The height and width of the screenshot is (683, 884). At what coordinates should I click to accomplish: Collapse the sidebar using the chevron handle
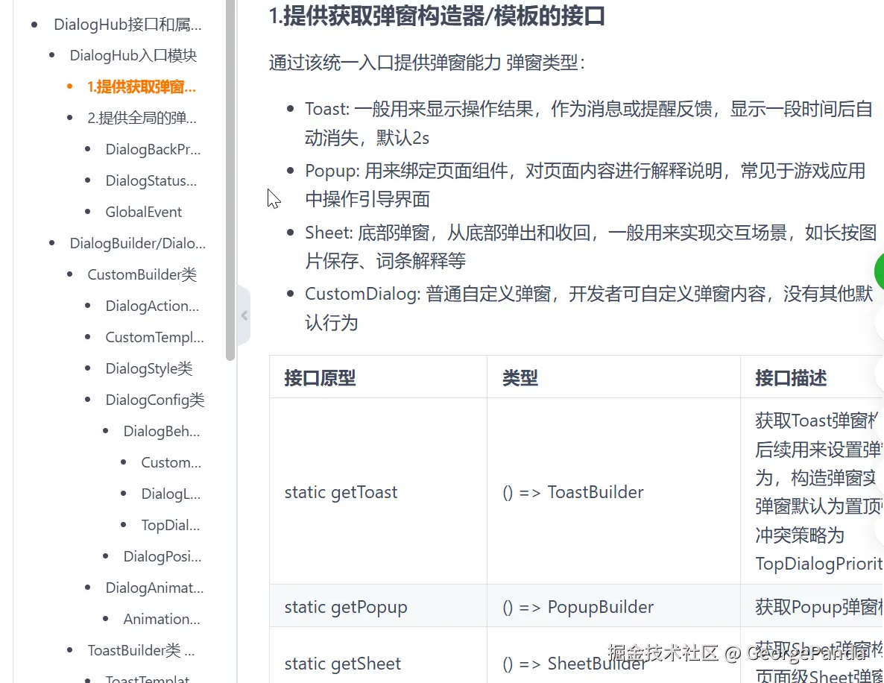click(244, 315)
